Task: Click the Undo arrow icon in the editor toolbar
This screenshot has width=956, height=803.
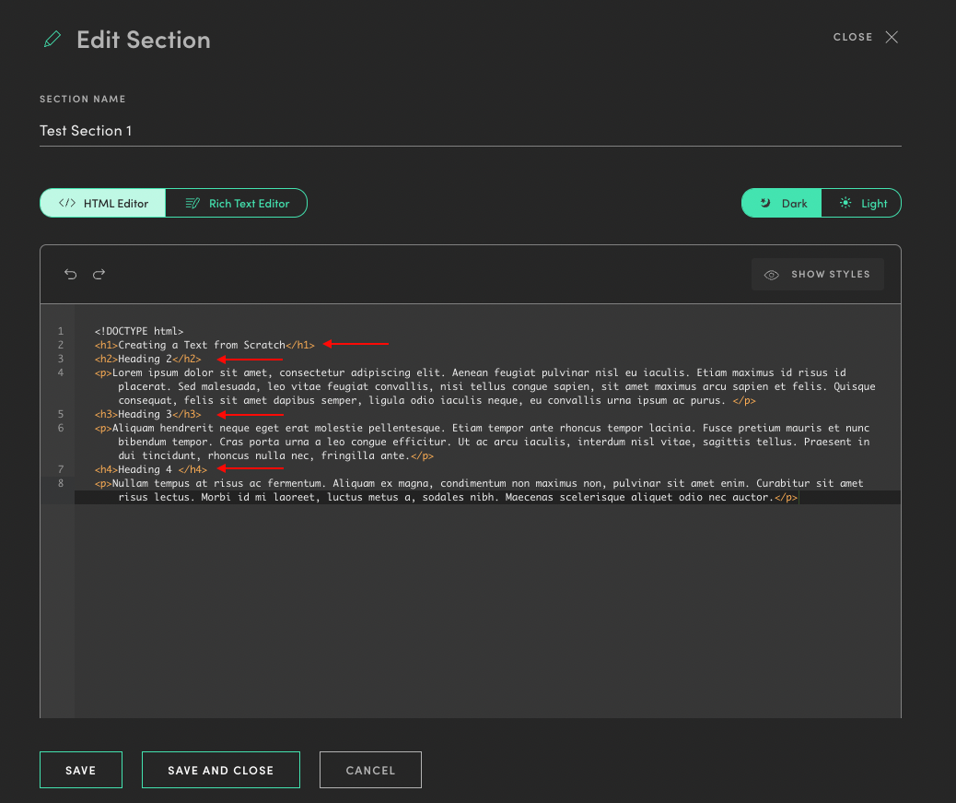Action: (71, 274)
